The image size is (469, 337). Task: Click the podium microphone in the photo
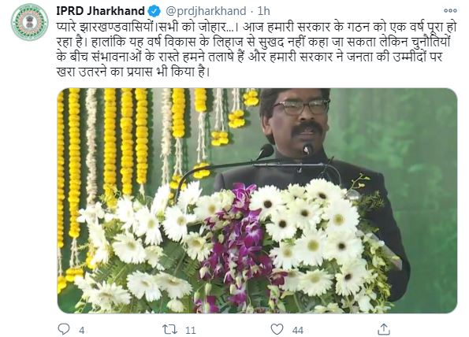[307, 149]
